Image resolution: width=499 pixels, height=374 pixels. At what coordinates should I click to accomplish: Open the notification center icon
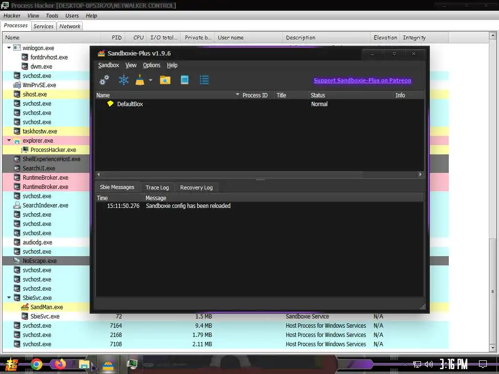click(x=483, y=364)
